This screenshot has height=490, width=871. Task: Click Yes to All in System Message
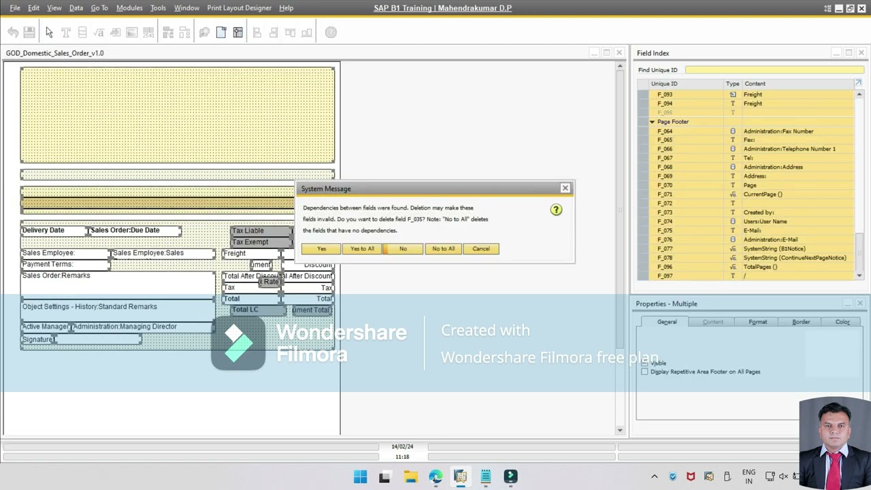pyautogui.click(x=362, y=248)
